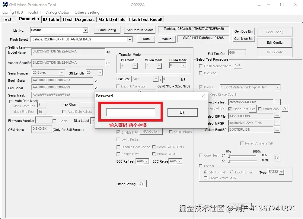Toggle the Write Protect checkbox
Screen dimensions: 303x219
[118, 139]
